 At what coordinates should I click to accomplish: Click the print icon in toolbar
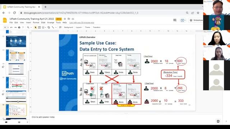click(19, 27)
